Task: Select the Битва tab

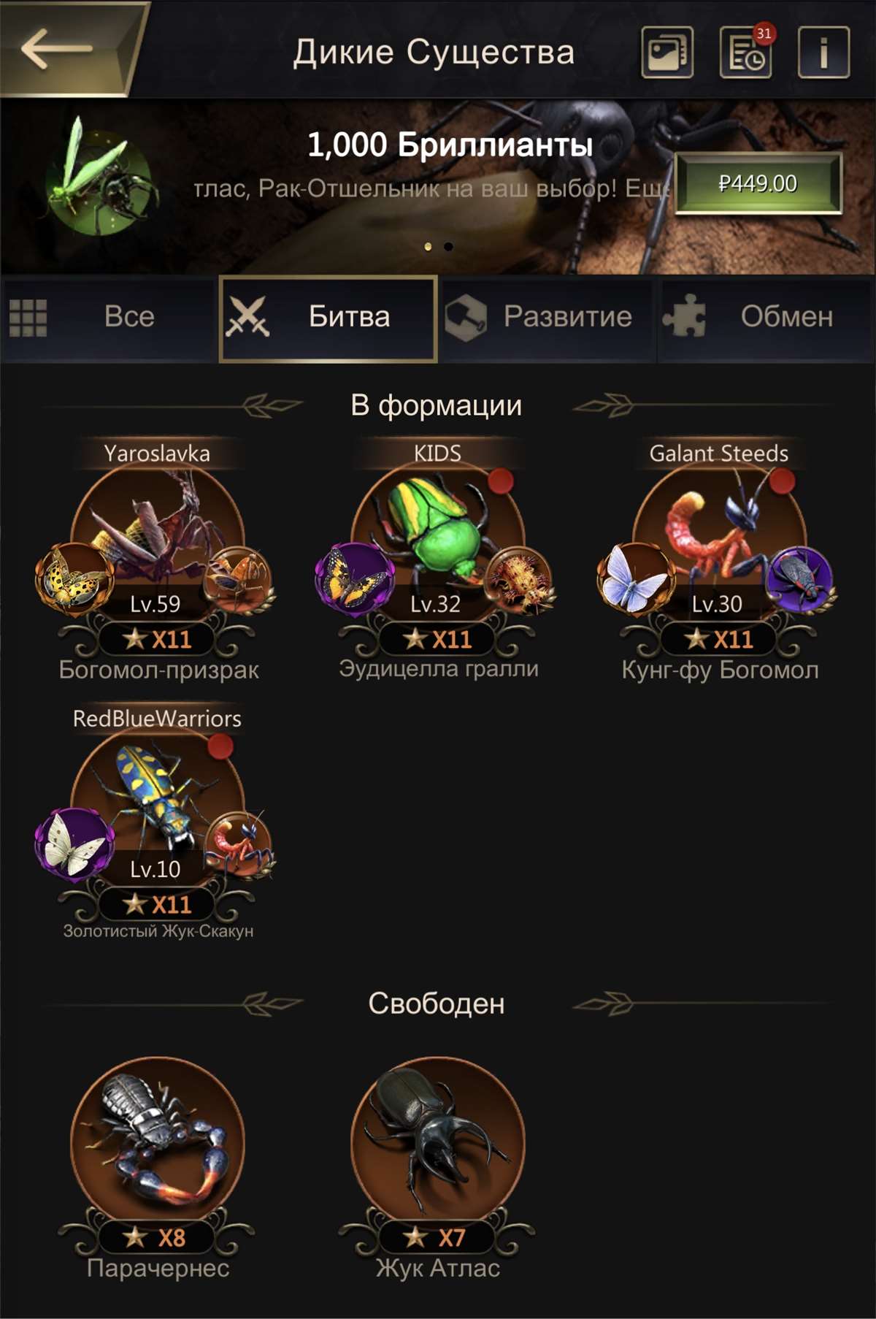Action: [328, 318]
